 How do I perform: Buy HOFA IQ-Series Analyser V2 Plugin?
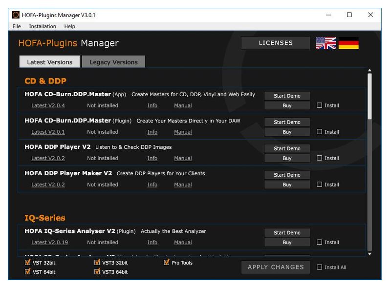click(x=287, y=243)
